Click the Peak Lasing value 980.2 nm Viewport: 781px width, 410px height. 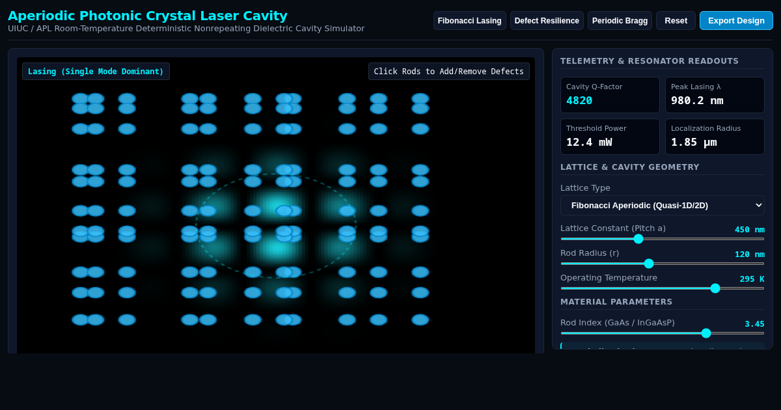pyautogui.click(x=697, y=100)
